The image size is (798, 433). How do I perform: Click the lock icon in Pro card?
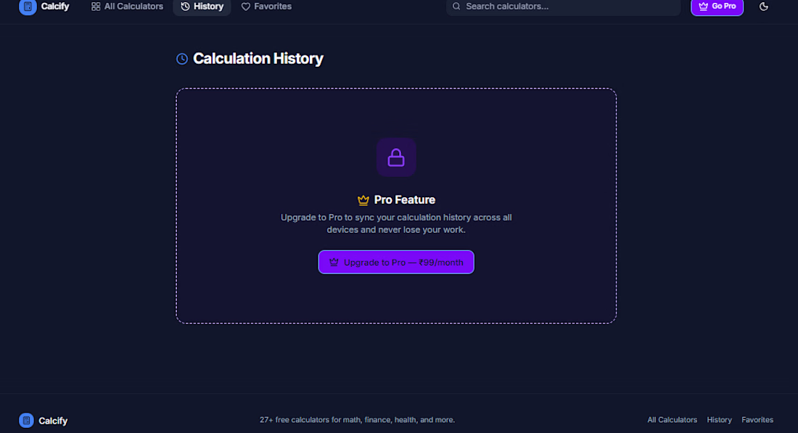coord(396,157)
